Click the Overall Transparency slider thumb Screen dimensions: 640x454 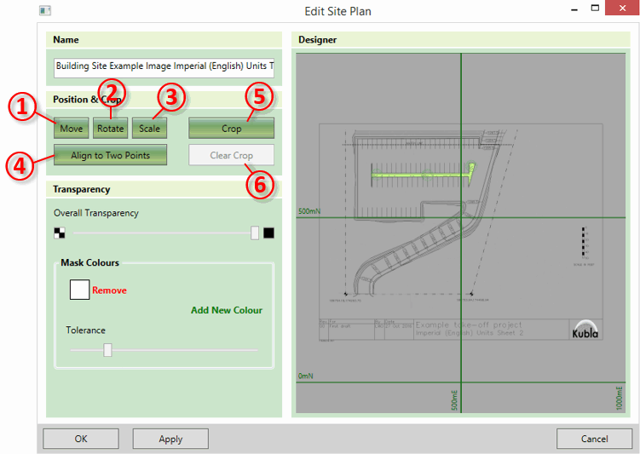coord(255,233)
